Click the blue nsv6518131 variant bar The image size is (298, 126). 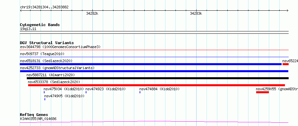(151, 64)
